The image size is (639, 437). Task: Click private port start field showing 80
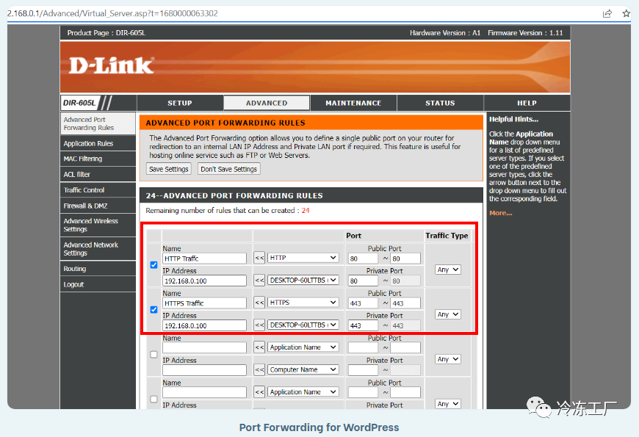tap(363, 281)
